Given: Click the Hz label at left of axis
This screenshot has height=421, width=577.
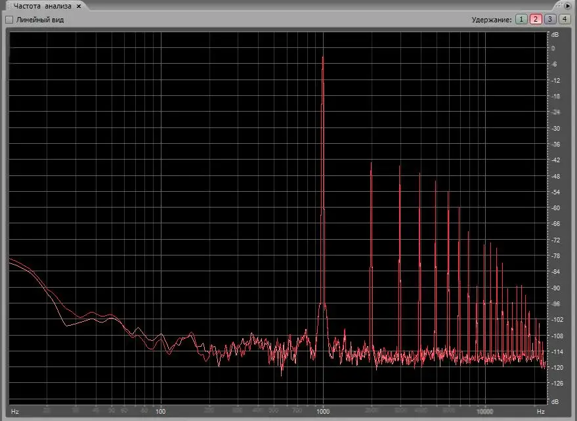Looking at the screenshot, I should coord(15,411).
